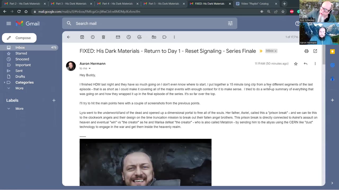
Task: Switch to Part 3 - His Dark Materials tab
Action: (71, 4)
